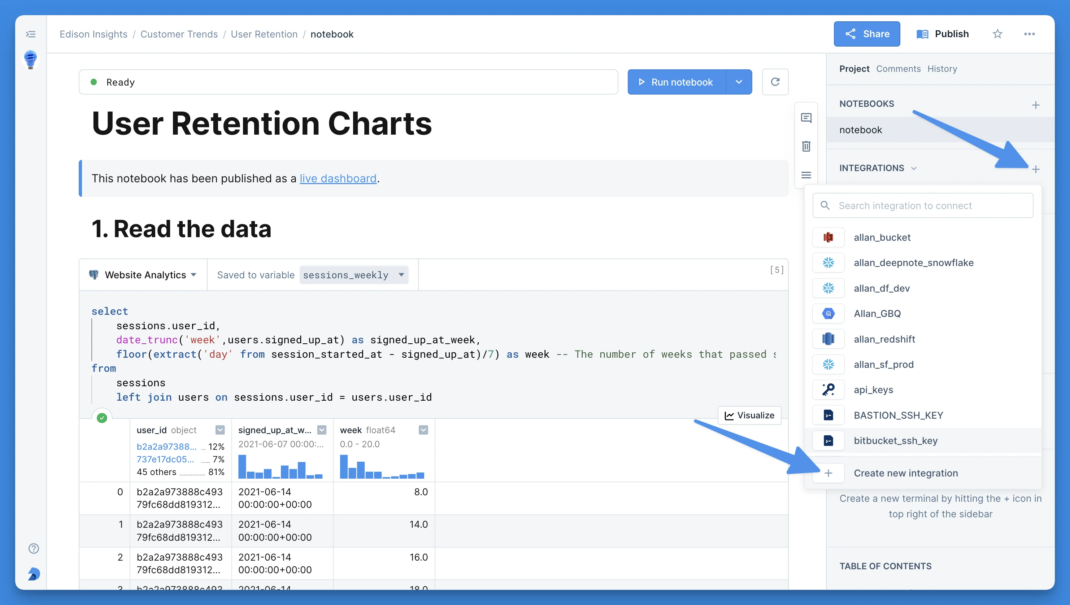This screenshot has height=605, width=1070.
Task: Switch to the Comments tab
Action: tap(899, 69)
